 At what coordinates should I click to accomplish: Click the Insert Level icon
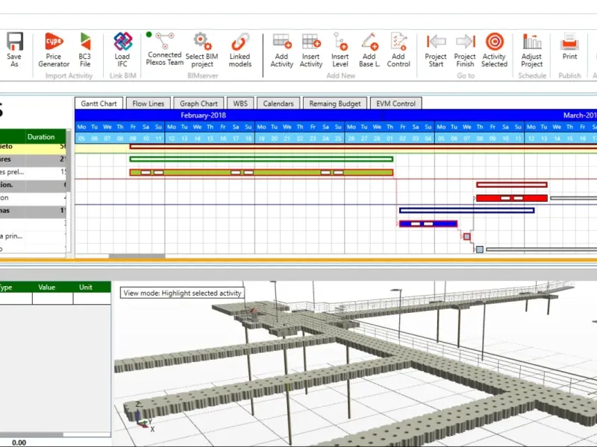pos(340,49)
